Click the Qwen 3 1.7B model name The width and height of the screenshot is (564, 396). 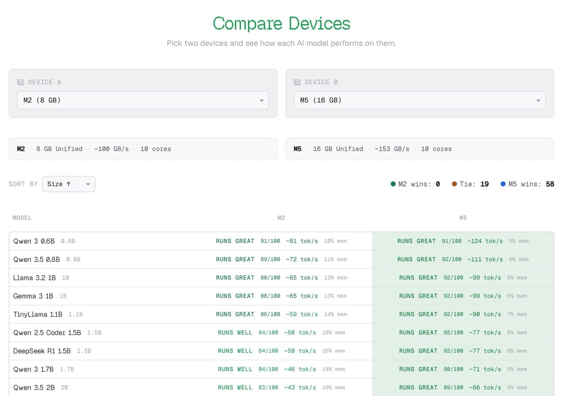pyautogui.click(x=33, y=369)
